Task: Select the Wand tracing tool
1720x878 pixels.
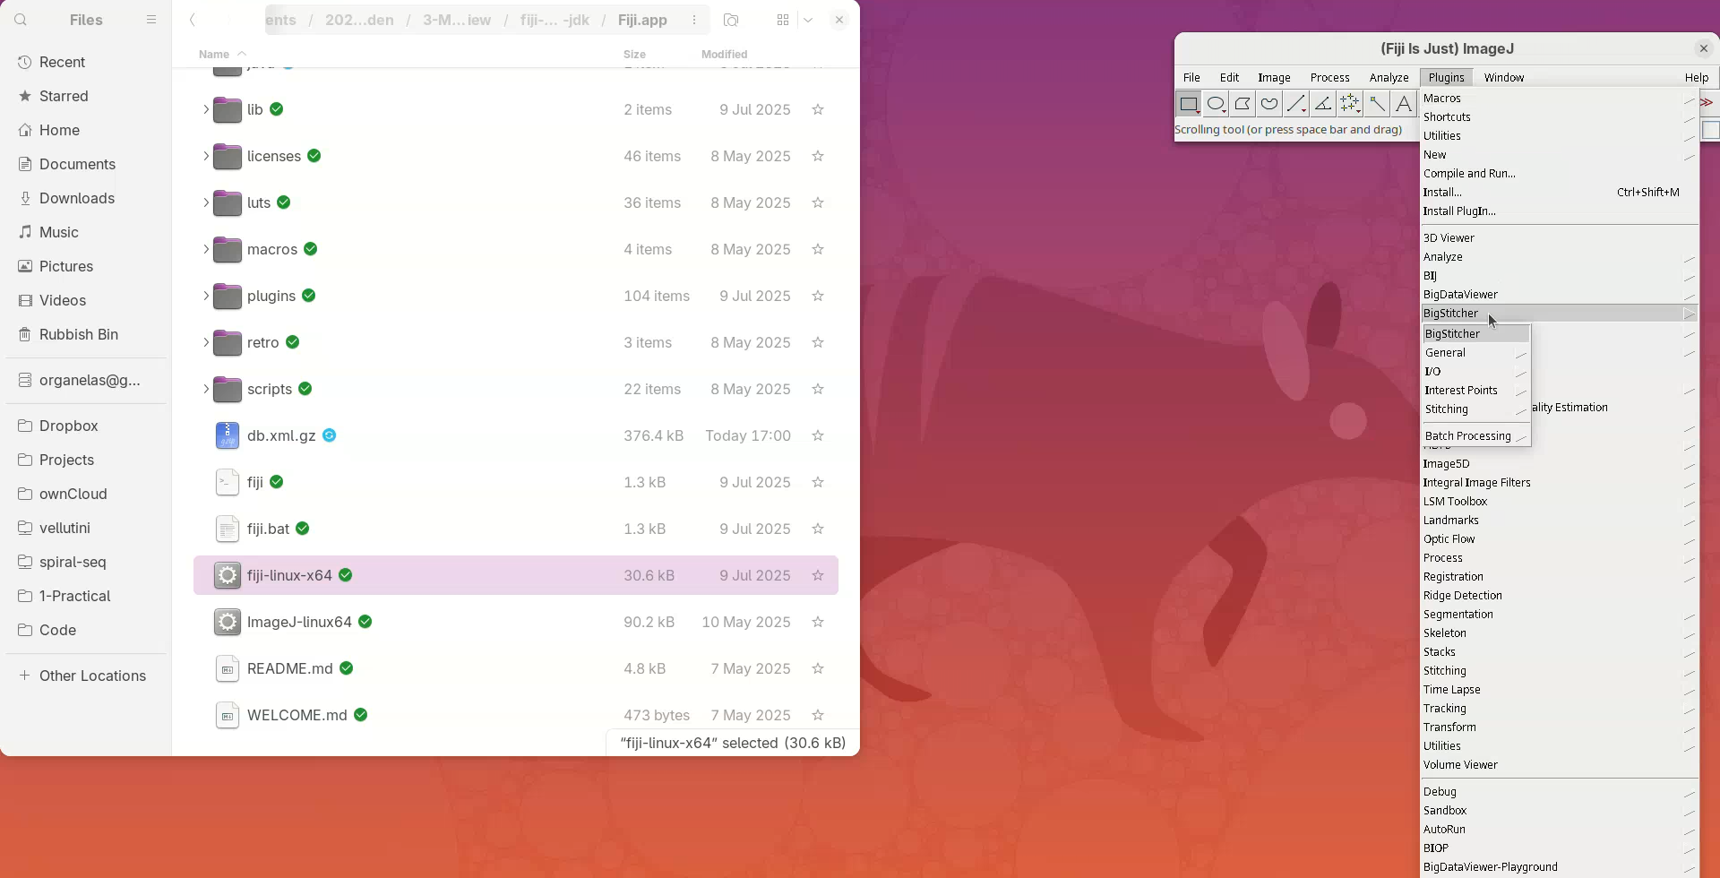Action: click(1377, 104)
